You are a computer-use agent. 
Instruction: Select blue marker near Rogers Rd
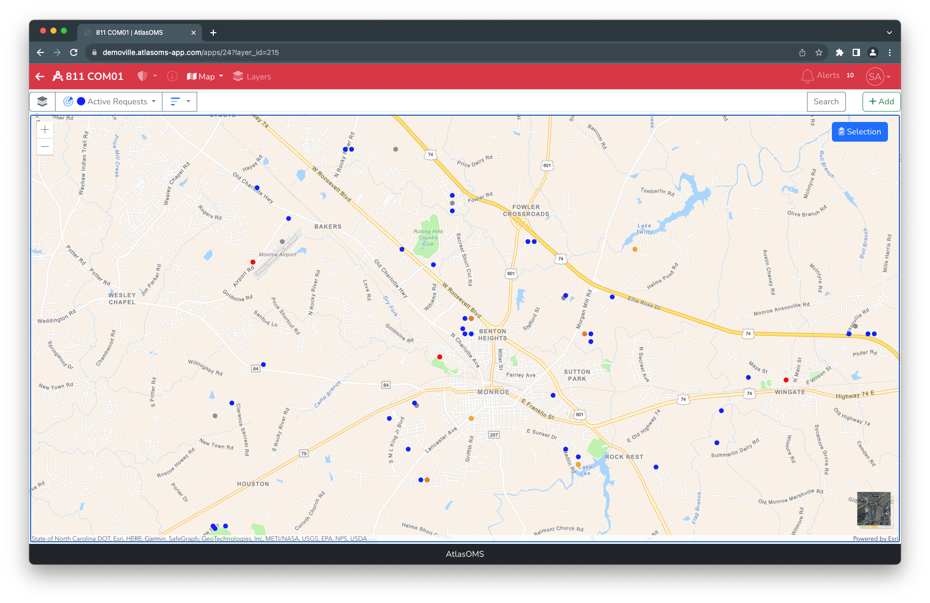click(289, 218)
